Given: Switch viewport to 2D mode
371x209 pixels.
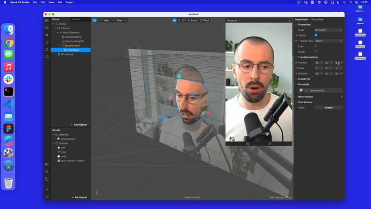Looking at the screenshot, I should pyautogui.click(x=99, y=20).
